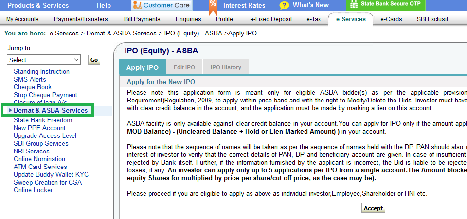Click the Go button
The width and height of the screenshot is (467, 219).
coord(94,60)
